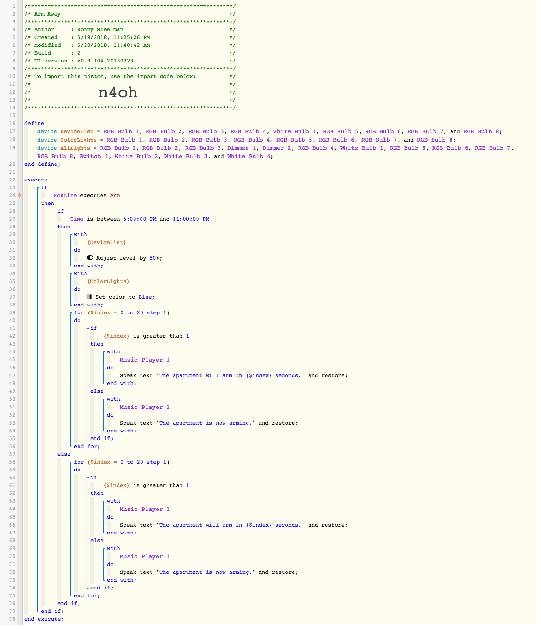Click the else keyword on line 57
This screenshot has height=629, width=541.
(64, 454)
